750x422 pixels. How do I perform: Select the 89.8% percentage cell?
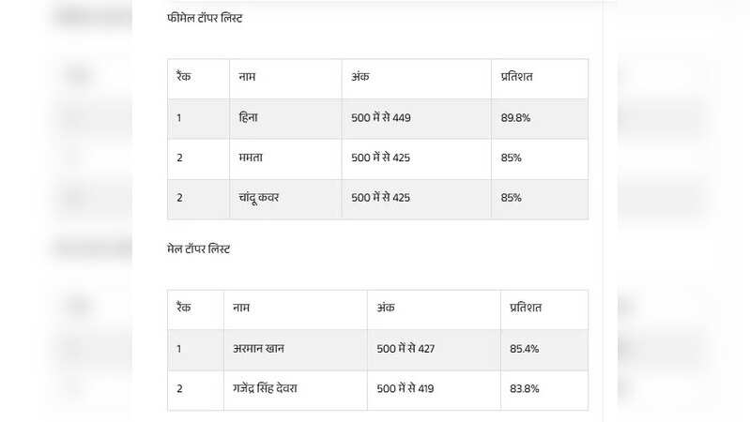click(x=517, y=118)
